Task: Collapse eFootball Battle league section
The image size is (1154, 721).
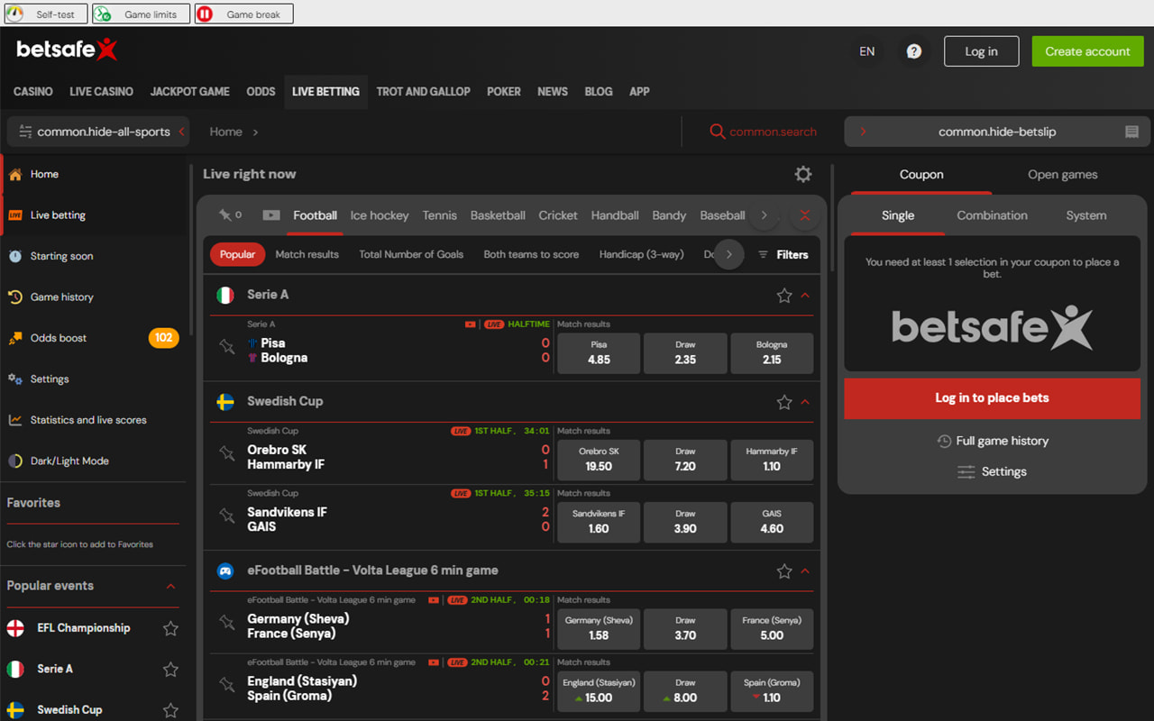Action: (805, 571)
